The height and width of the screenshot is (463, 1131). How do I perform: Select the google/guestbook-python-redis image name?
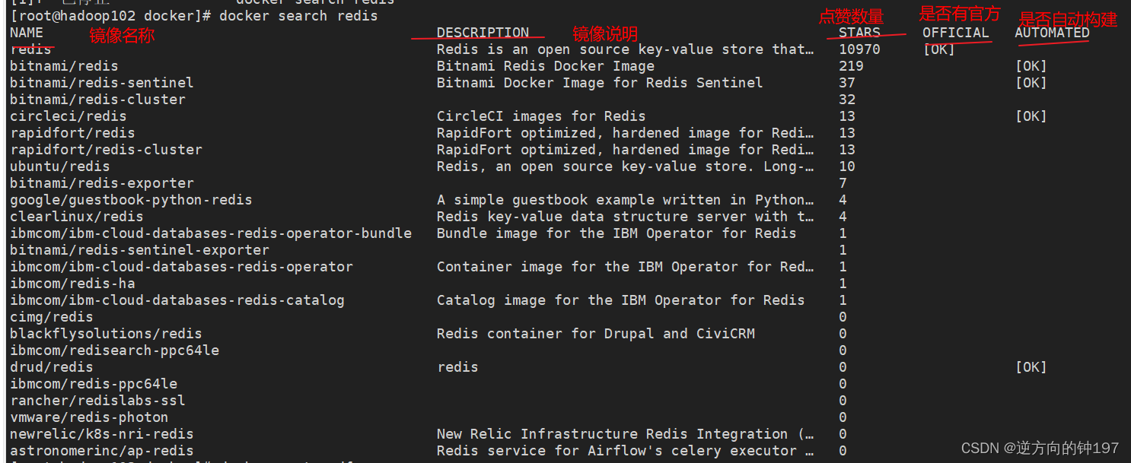[131, 200]
